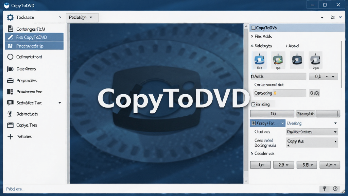Click the CopyToDVD preview image
This screenshot has height=196, width=348.
pyautogui.click(x=156, y=103)
